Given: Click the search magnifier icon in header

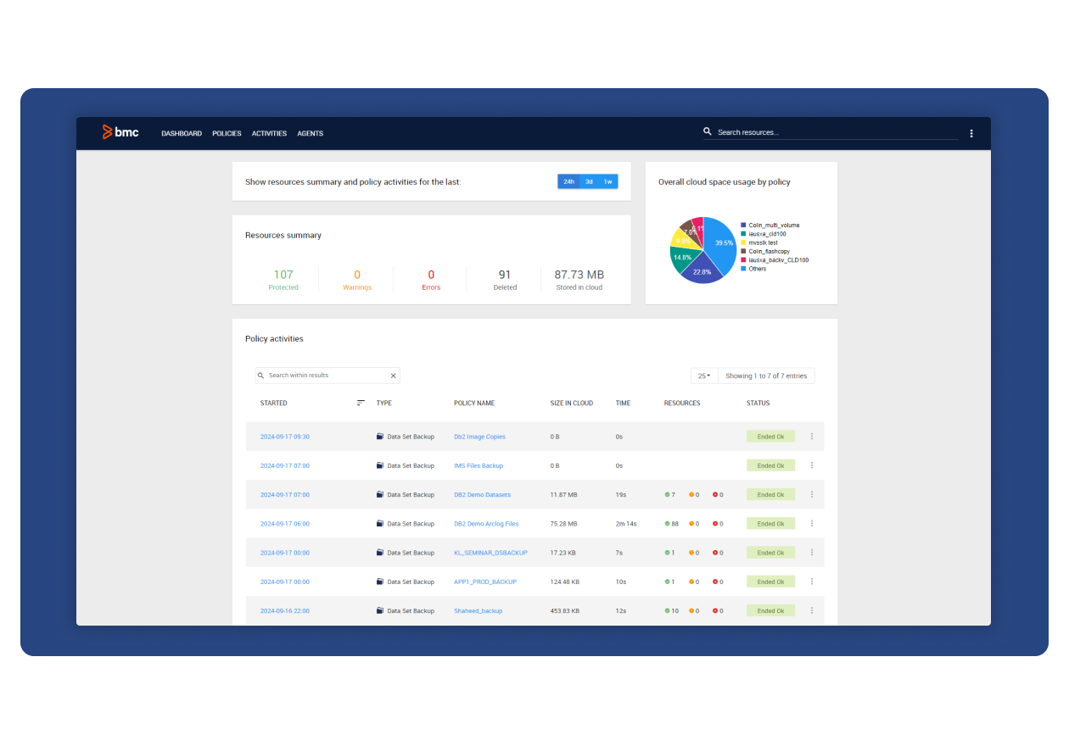Looking at the screenshot, I should click(708, 132).
